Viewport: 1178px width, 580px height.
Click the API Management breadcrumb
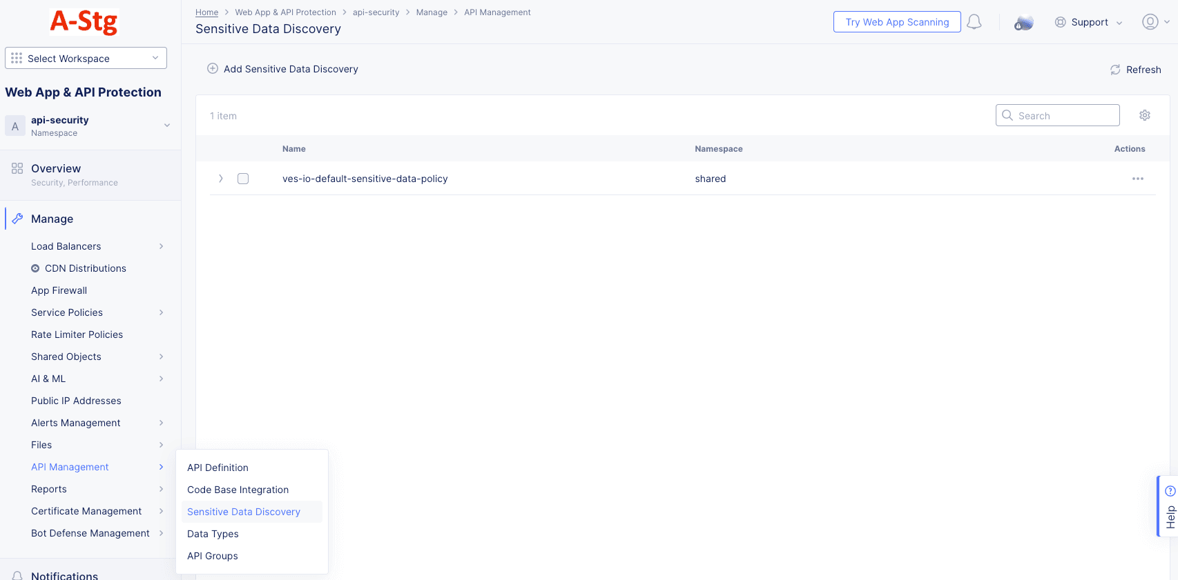point(497,12)
